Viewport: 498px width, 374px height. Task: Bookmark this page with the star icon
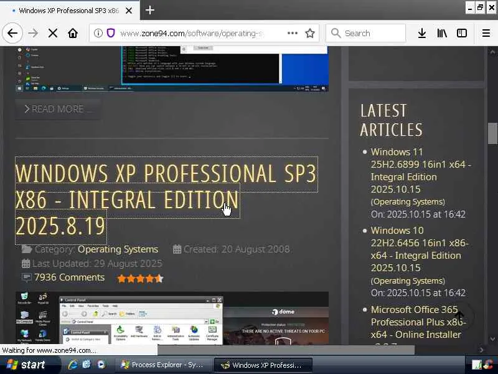[x=310, y=33]
